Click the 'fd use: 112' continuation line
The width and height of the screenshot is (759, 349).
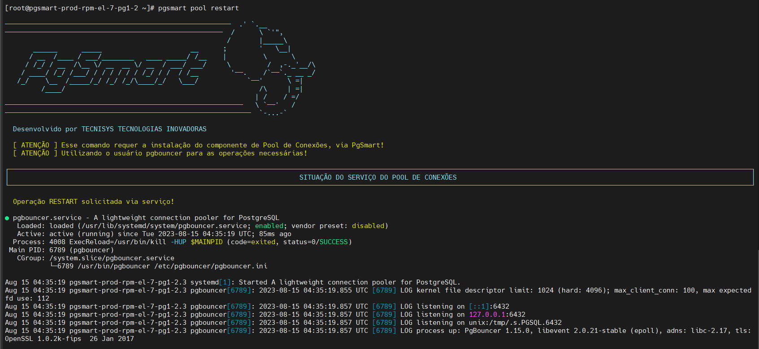point(27,298)
